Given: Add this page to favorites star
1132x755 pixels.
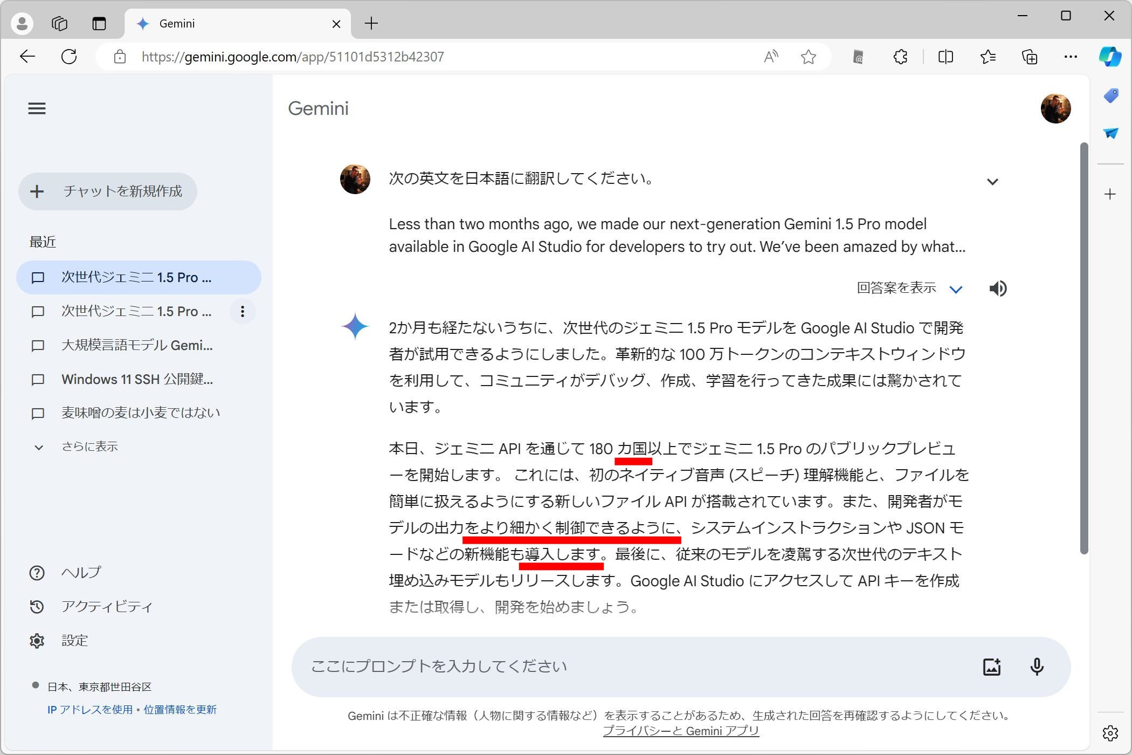Looking at the screenshot, I should tap(808, 57).
